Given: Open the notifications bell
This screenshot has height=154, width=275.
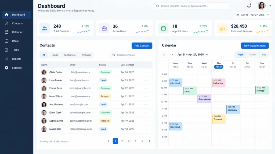Looking at the screenshot, I should [249, 6].
